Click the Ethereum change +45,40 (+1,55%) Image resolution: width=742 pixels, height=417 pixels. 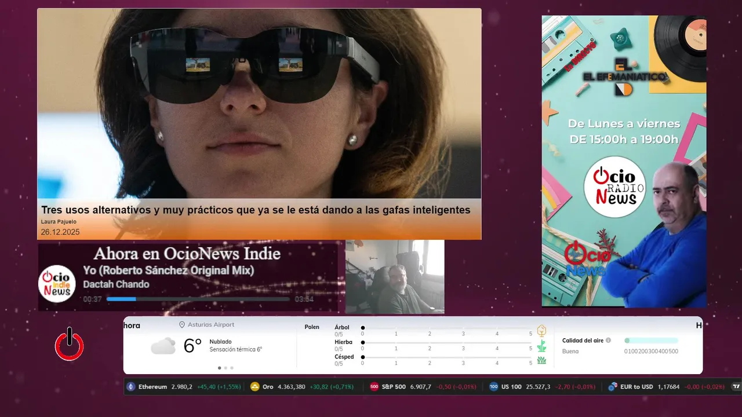point(219,387)
